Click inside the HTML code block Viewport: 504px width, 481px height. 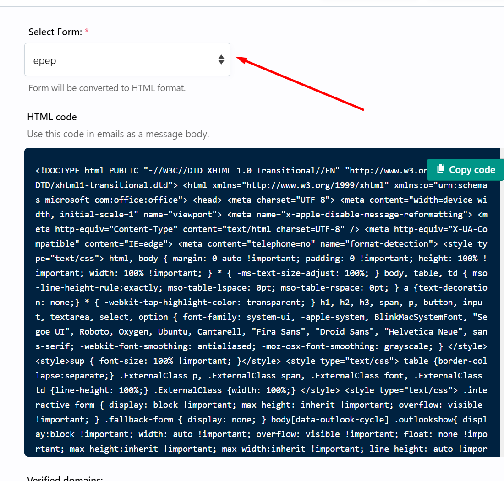(x=262, y=302)
